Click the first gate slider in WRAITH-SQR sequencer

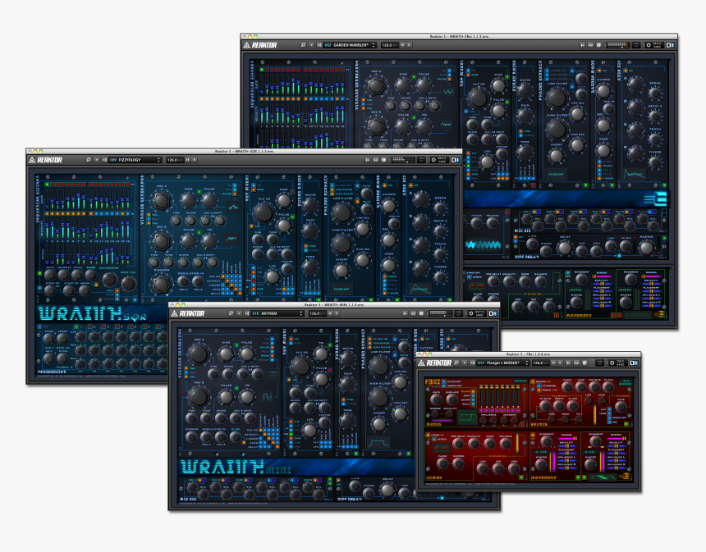pyautogui.click(x=47, y=198)
